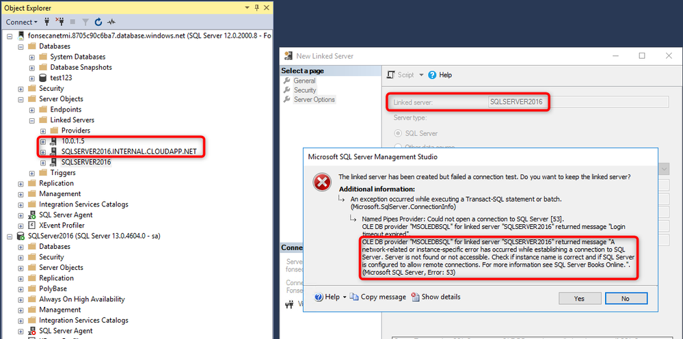683x339 pixels.
Task: Expand Always On High Availability node
Action: tap(21, 299)
